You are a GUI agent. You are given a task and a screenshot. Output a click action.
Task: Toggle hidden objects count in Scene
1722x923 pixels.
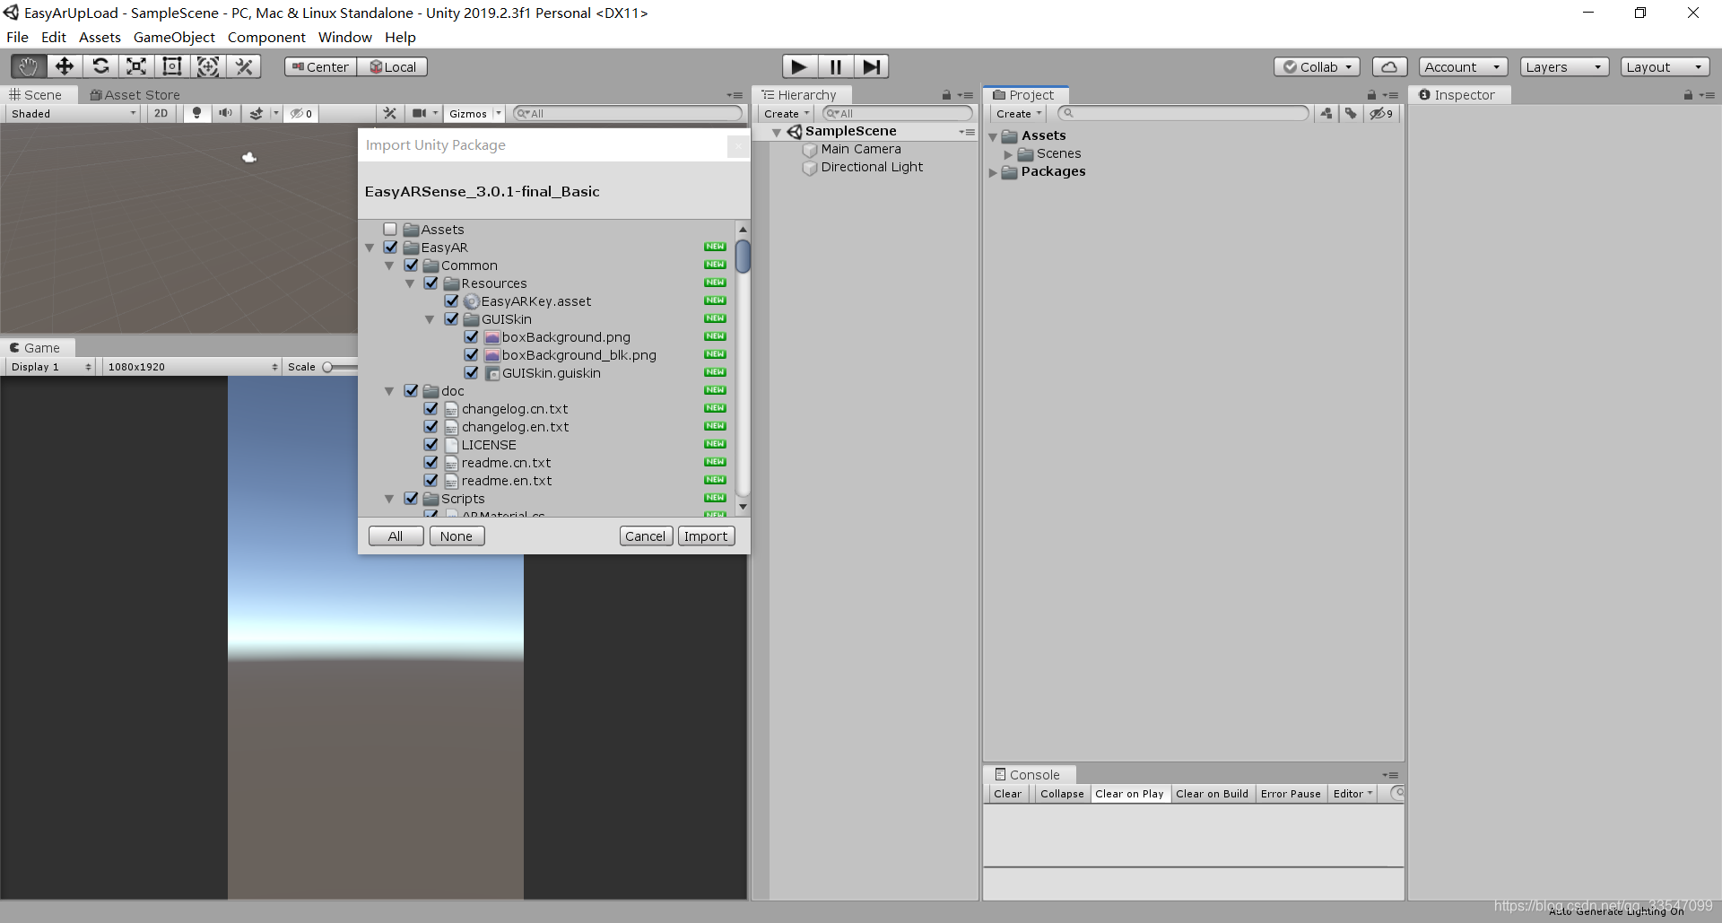[301, 114]
